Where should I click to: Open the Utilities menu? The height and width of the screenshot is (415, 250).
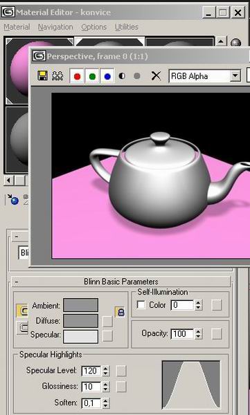coord(127,27)
